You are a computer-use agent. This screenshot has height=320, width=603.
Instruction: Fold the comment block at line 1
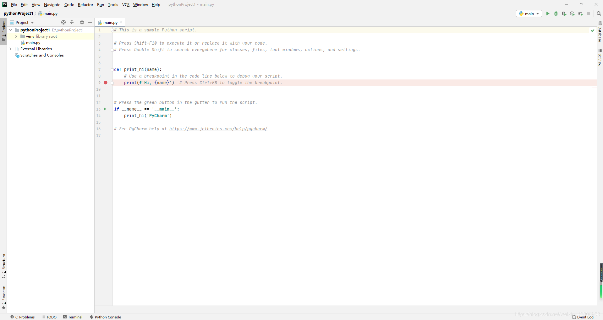[x=112, y=30]
